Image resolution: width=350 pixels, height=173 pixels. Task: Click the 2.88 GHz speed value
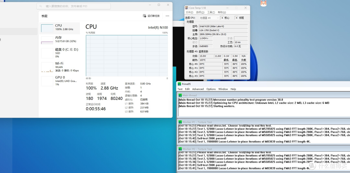[109, 88]
